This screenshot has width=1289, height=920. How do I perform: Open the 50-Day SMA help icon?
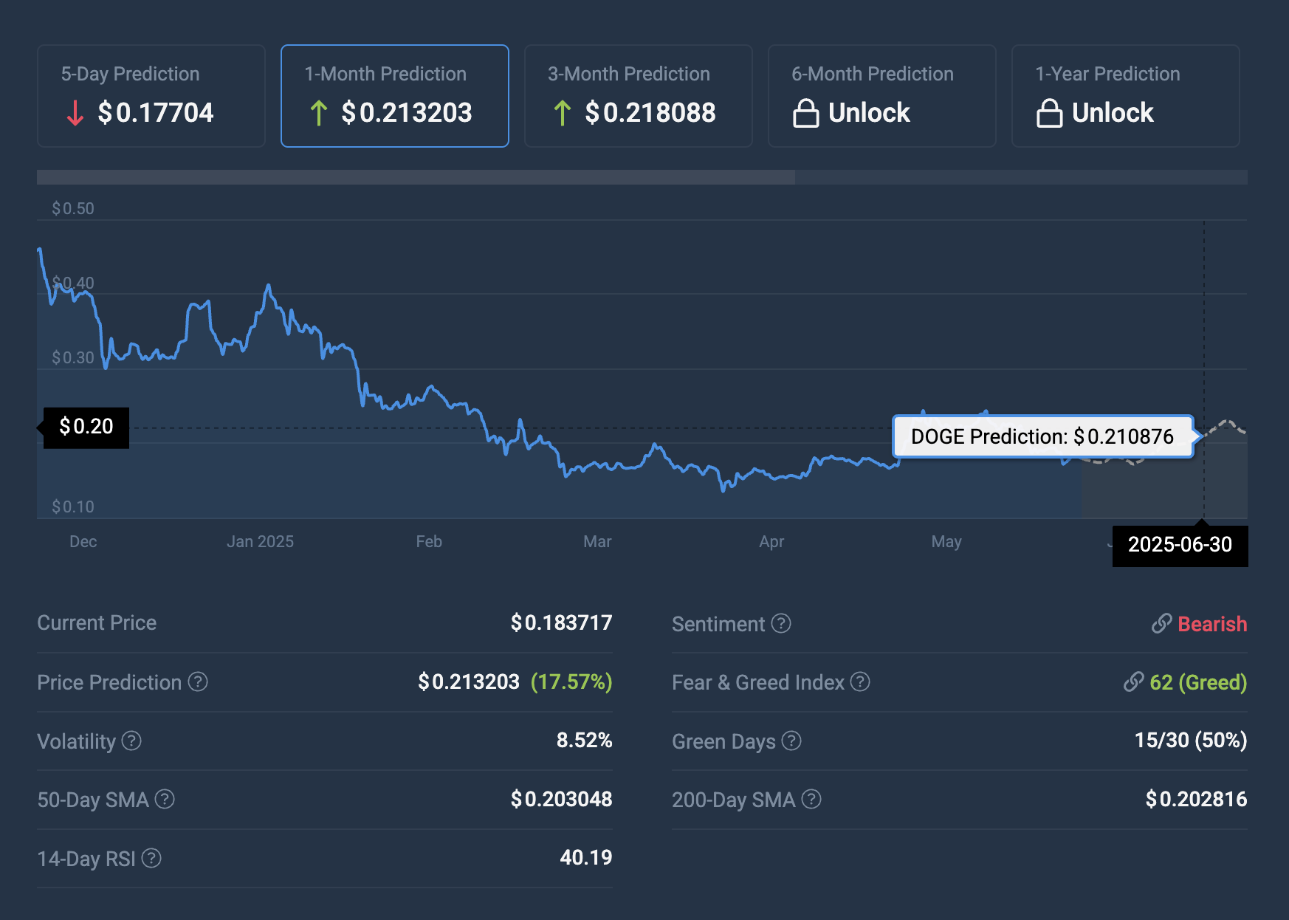tap(165, 799)
